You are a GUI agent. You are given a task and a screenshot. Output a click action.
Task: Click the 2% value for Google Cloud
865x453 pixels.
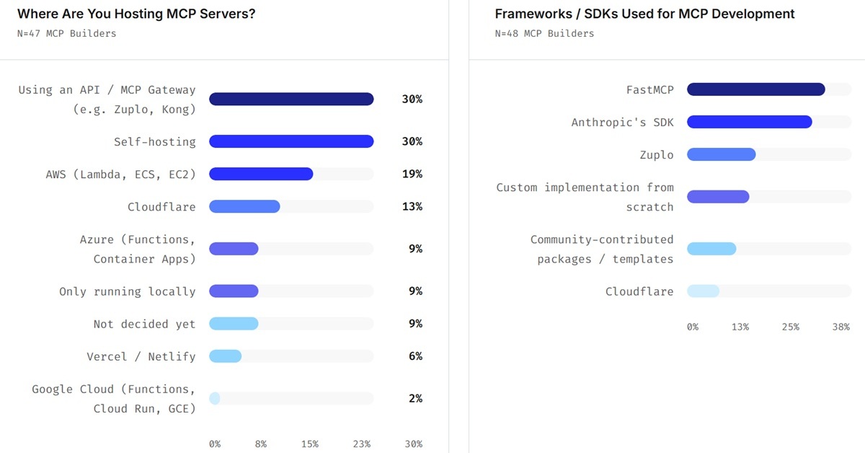[415, 398]
